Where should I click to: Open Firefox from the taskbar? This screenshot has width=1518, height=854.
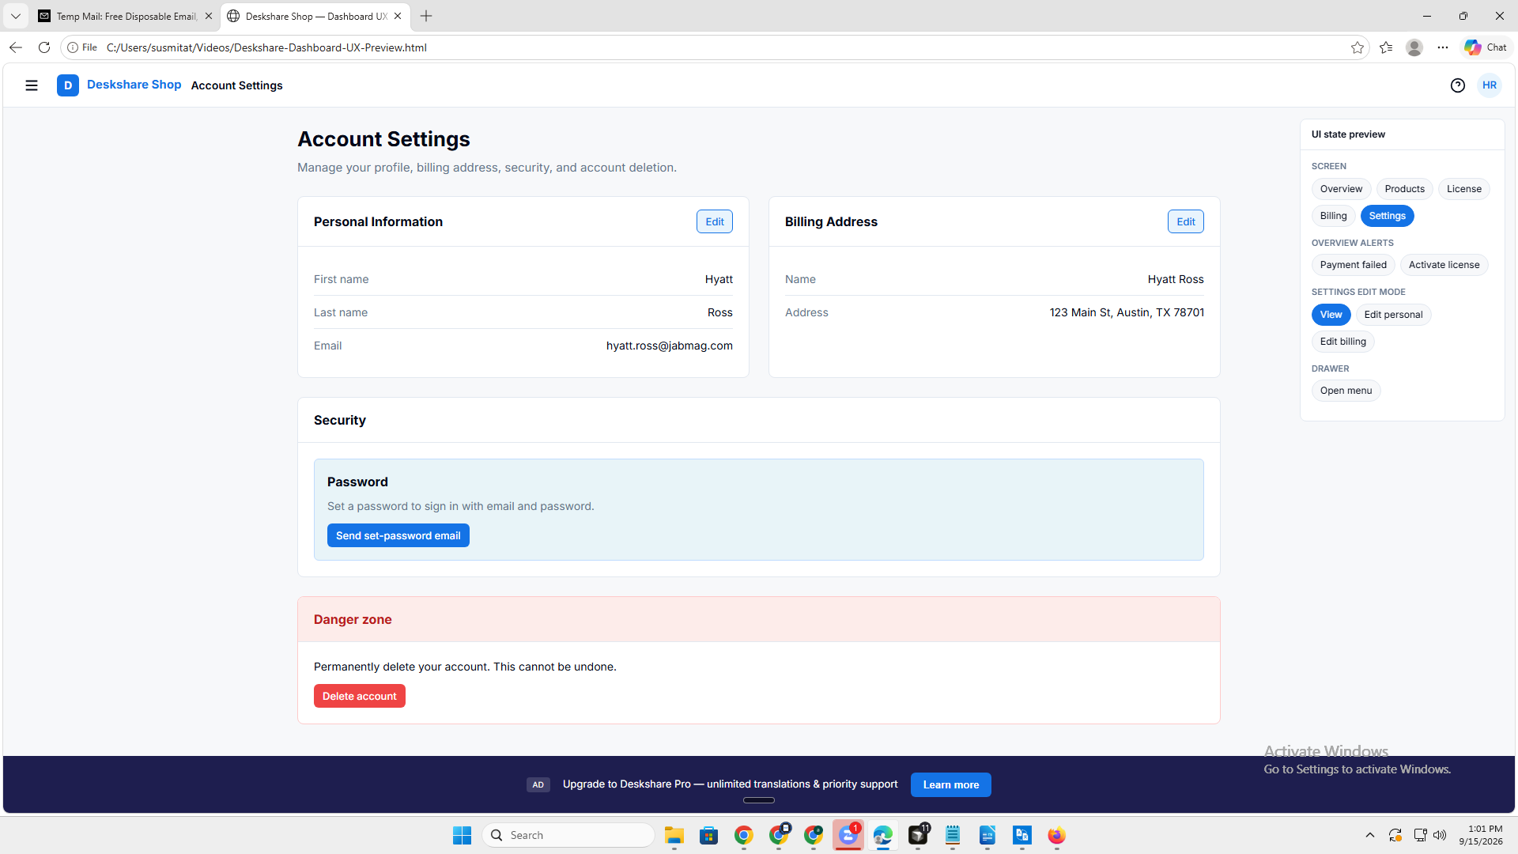[x=1057, y=835]
